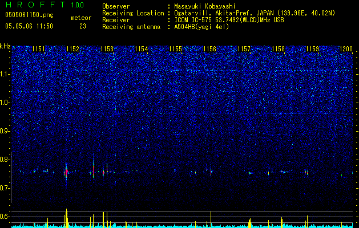This screenshot has width=359, height=228.
Task: Click the 1154 time marker
Action: (x=142, y=49)
